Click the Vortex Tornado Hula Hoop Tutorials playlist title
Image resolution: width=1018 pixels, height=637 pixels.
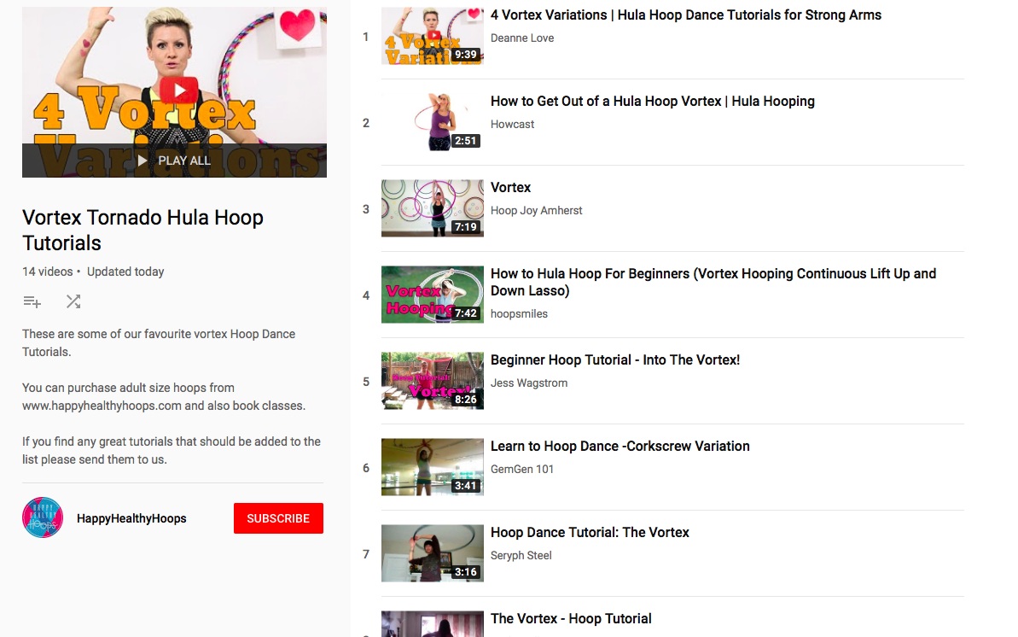coord(143,230)
